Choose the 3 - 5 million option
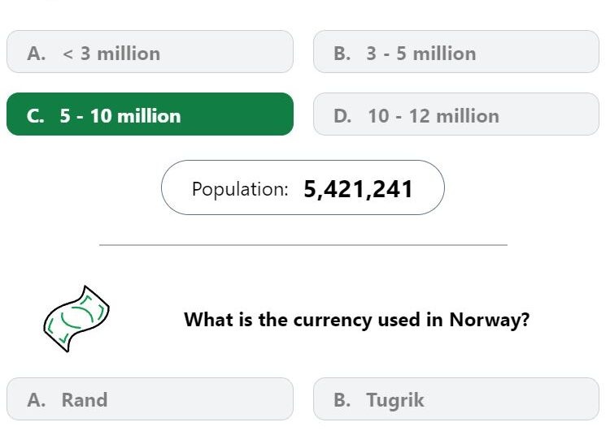The width and height of the screenshot is (610, 435). (456, 52)
